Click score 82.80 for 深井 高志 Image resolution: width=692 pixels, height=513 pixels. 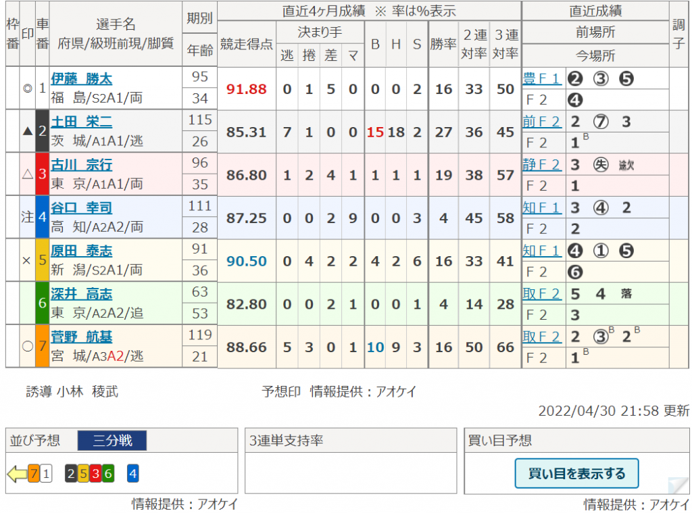point(246,304)
